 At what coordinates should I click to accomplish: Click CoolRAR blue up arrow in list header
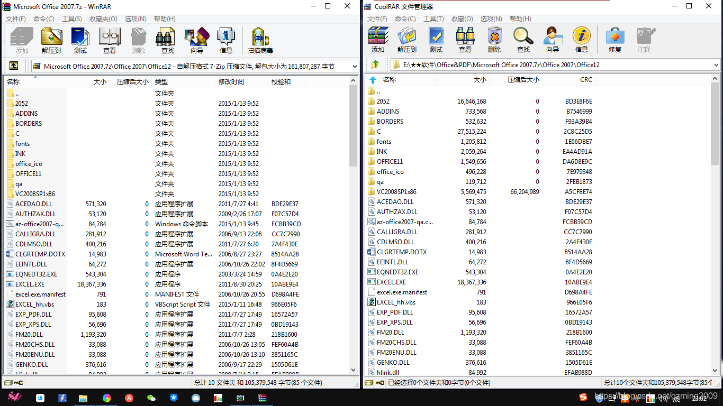373,80
